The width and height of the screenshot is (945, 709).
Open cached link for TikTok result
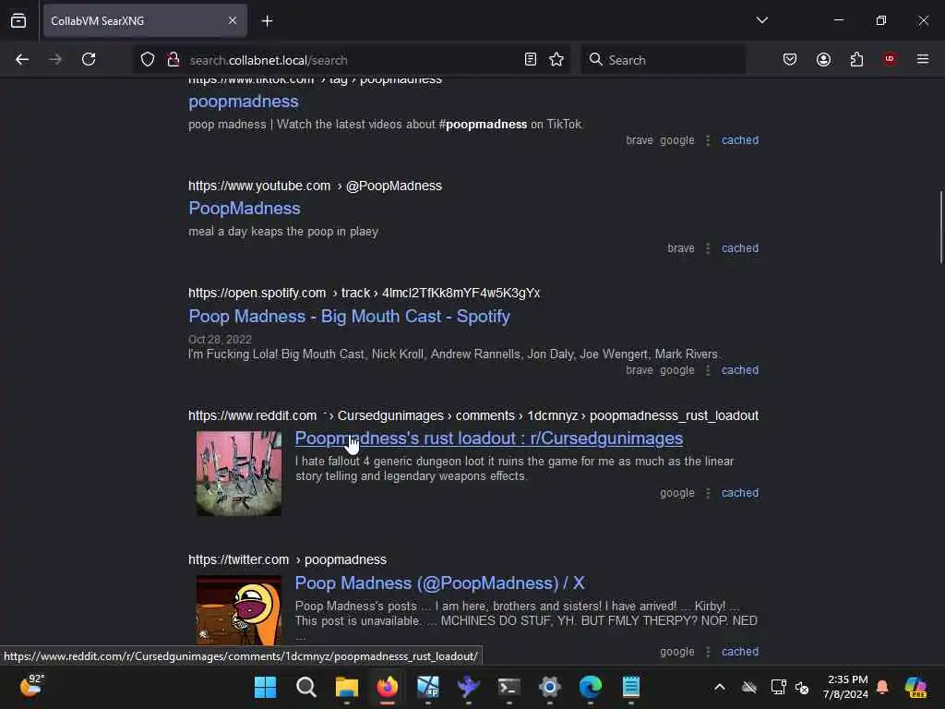740,140
